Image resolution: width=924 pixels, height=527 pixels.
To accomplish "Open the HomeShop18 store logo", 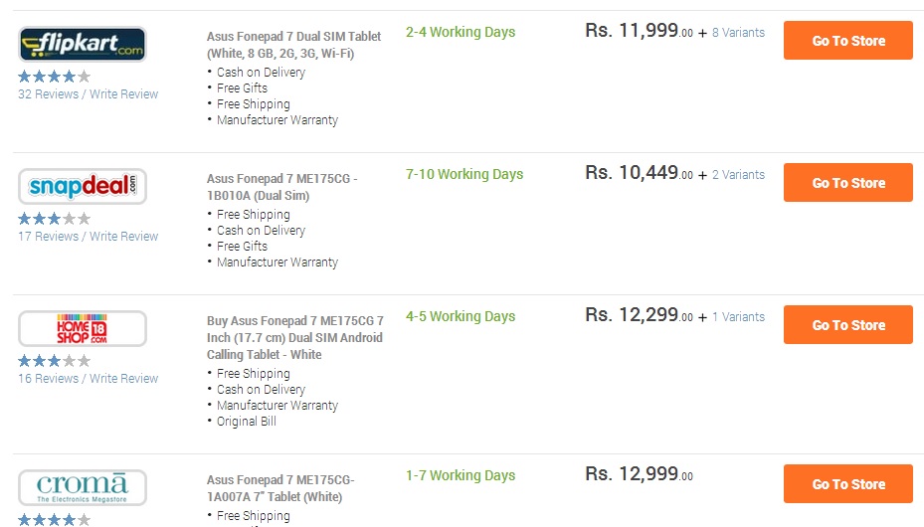I will tap(83, 328).
